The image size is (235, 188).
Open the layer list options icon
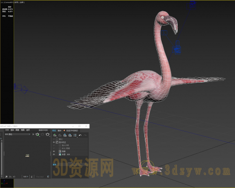75,135
